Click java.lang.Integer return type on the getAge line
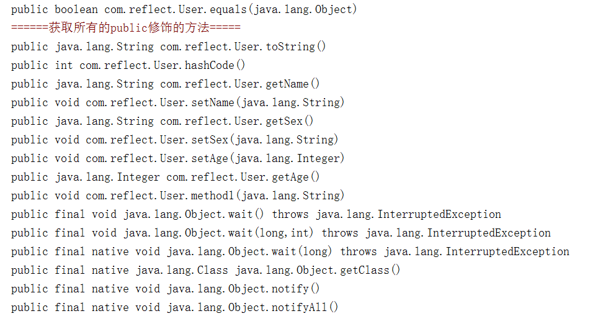 (x=107, y=177)
